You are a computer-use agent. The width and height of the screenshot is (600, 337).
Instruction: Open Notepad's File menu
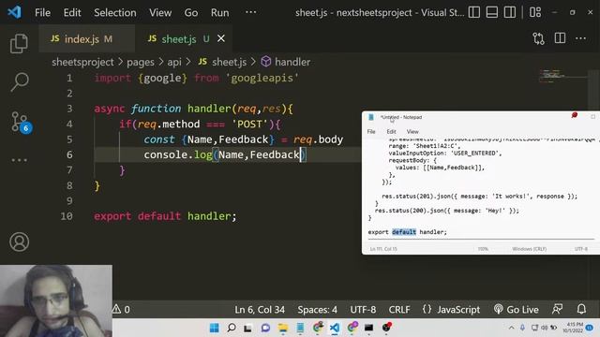(371, 131)
